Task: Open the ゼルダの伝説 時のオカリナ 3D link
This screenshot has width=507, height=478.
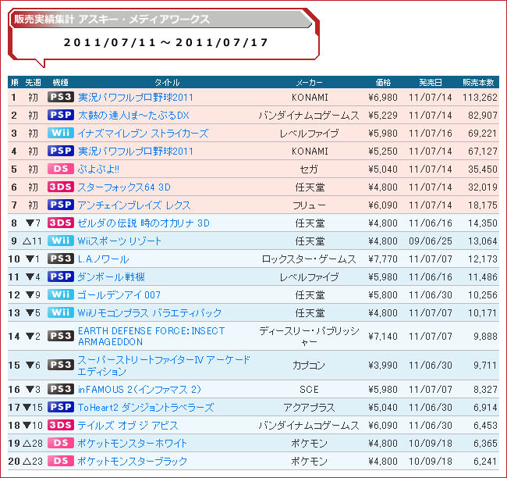Action: click(144, 223)
